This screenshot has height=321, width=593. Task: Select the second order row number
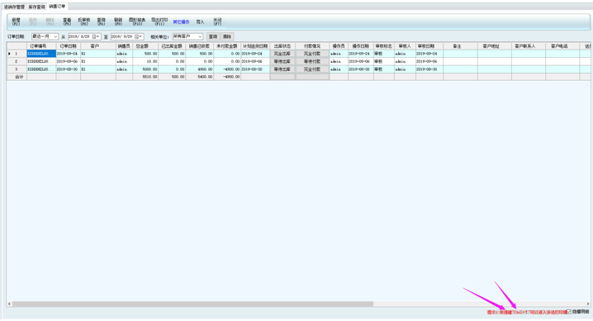coord(17,61)
